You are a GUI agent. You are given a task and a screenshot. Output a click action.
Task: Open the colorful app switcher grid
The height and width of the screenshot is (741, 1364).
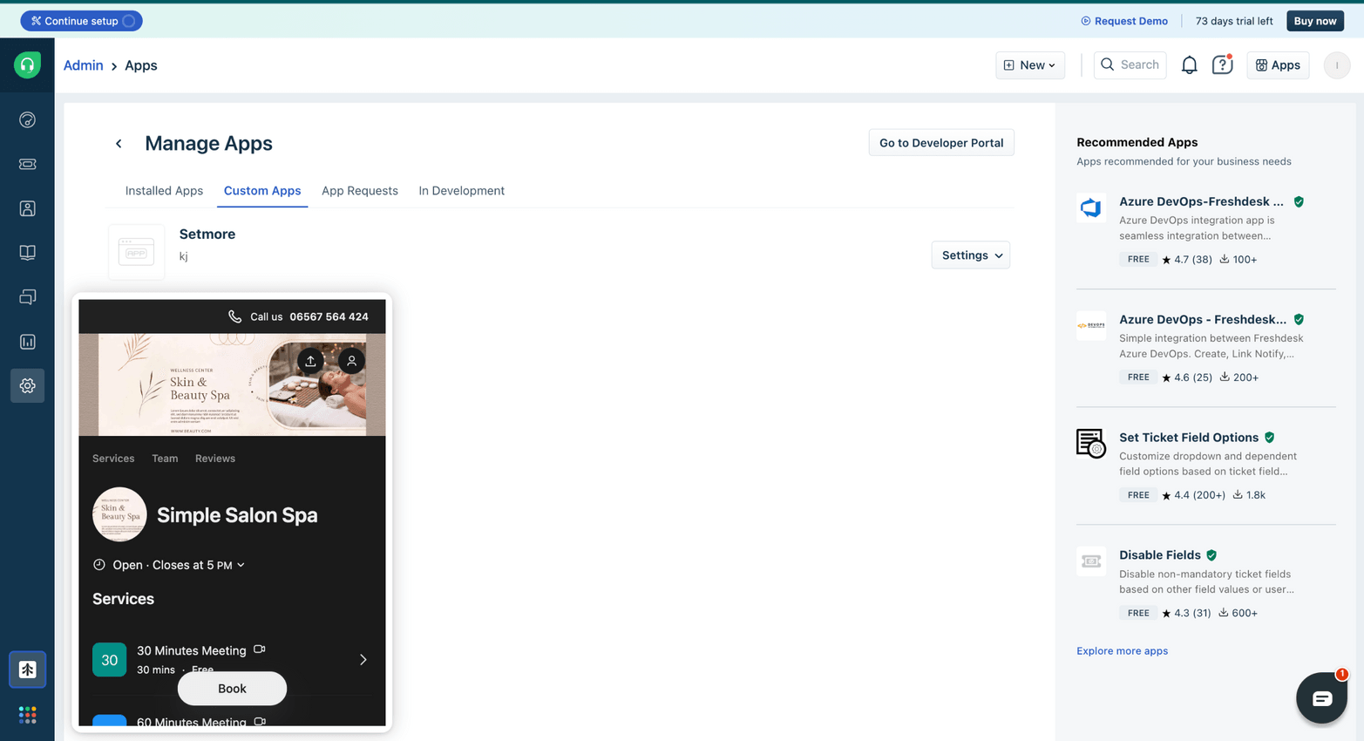[x=27, y=715]
